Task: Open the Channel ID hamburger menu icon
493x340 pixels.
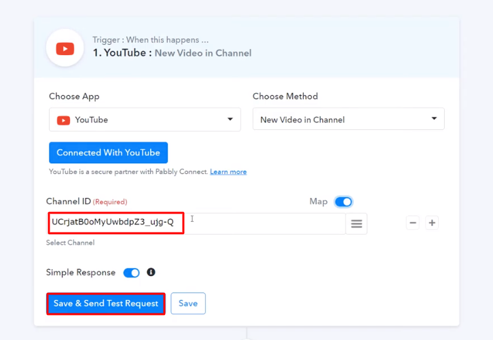Action: tap(357, 224)
